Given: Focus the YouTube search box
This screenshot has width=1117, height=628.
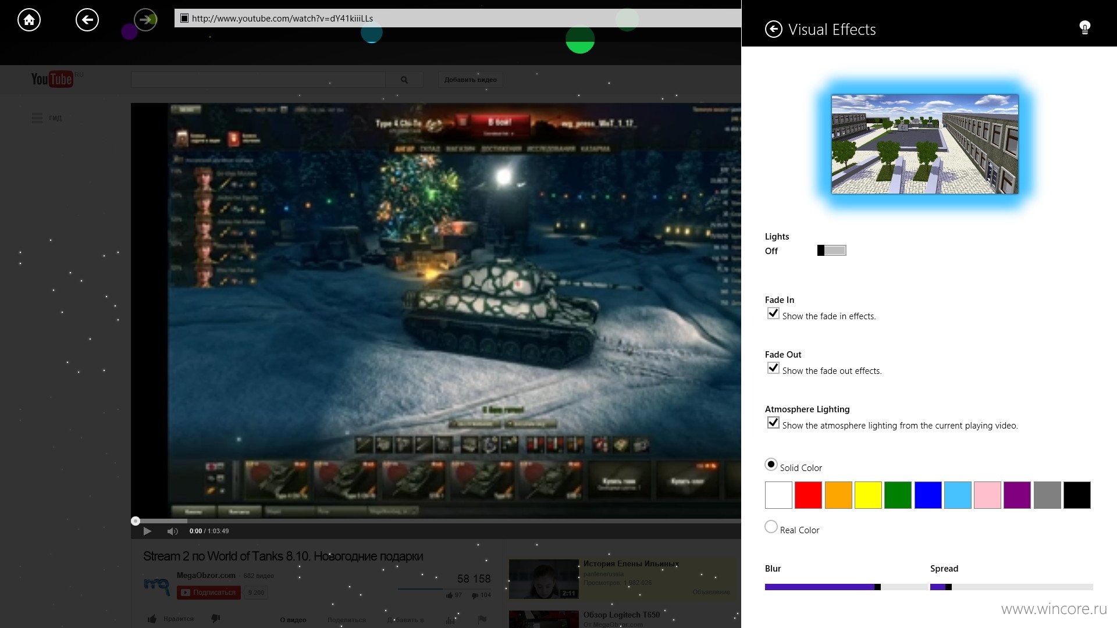Looking at the screenshot, I should [x=258, y=80].
